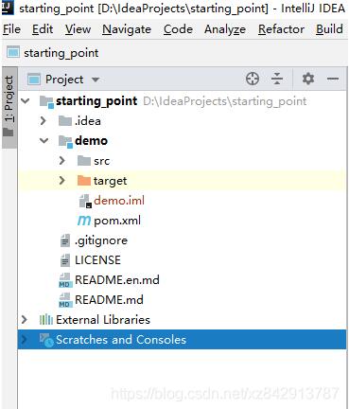Select the LICENSE file

point(97,260)
